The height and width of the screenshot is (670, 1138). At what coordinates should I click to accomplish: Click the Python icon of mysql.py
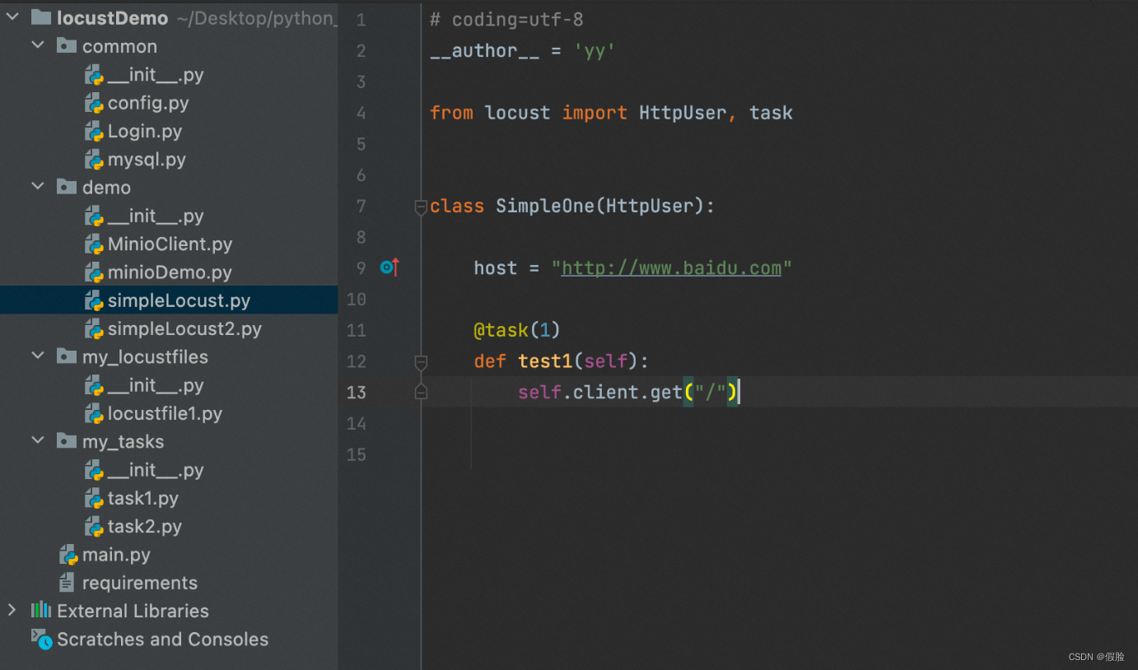tap(94, 159)
